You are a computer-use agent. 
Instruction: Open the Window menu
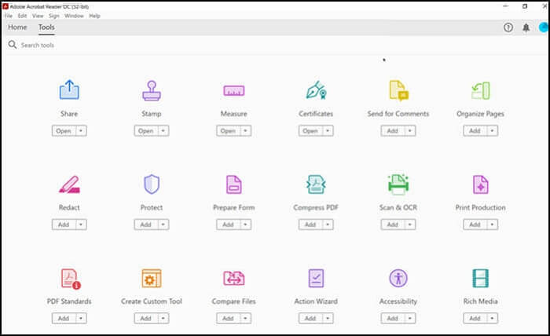[x=74, y=16]
